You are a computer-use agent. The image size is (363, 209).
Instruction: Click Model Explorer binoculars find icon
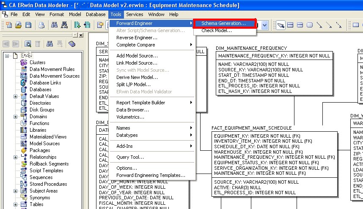coord(49,44)
